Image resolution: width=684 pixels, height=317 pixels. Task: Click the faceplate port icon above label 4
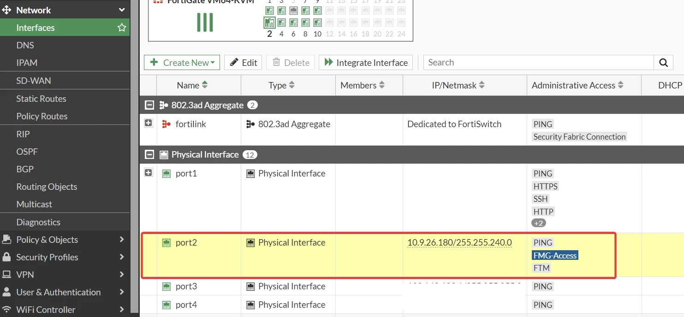click(x=281, y=22)
